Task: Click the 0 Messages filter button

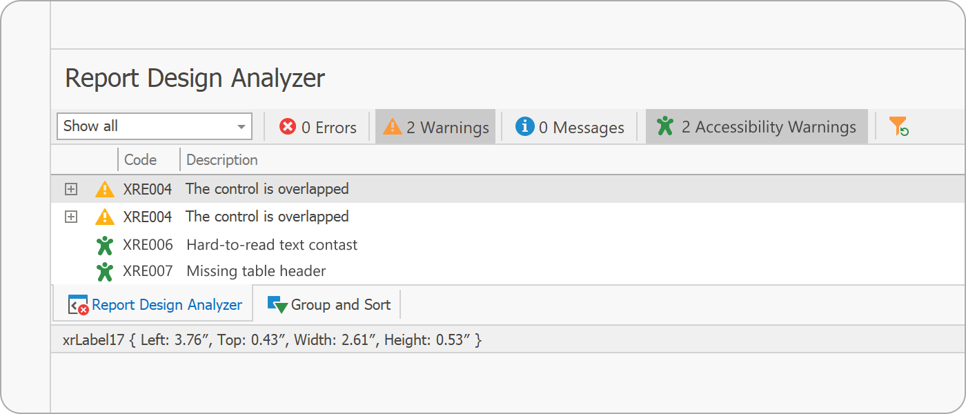Action: tap(569, 126)
